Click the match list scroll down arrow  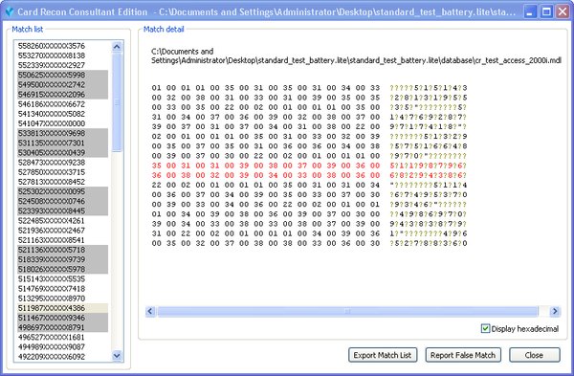(x=117, y=356)
